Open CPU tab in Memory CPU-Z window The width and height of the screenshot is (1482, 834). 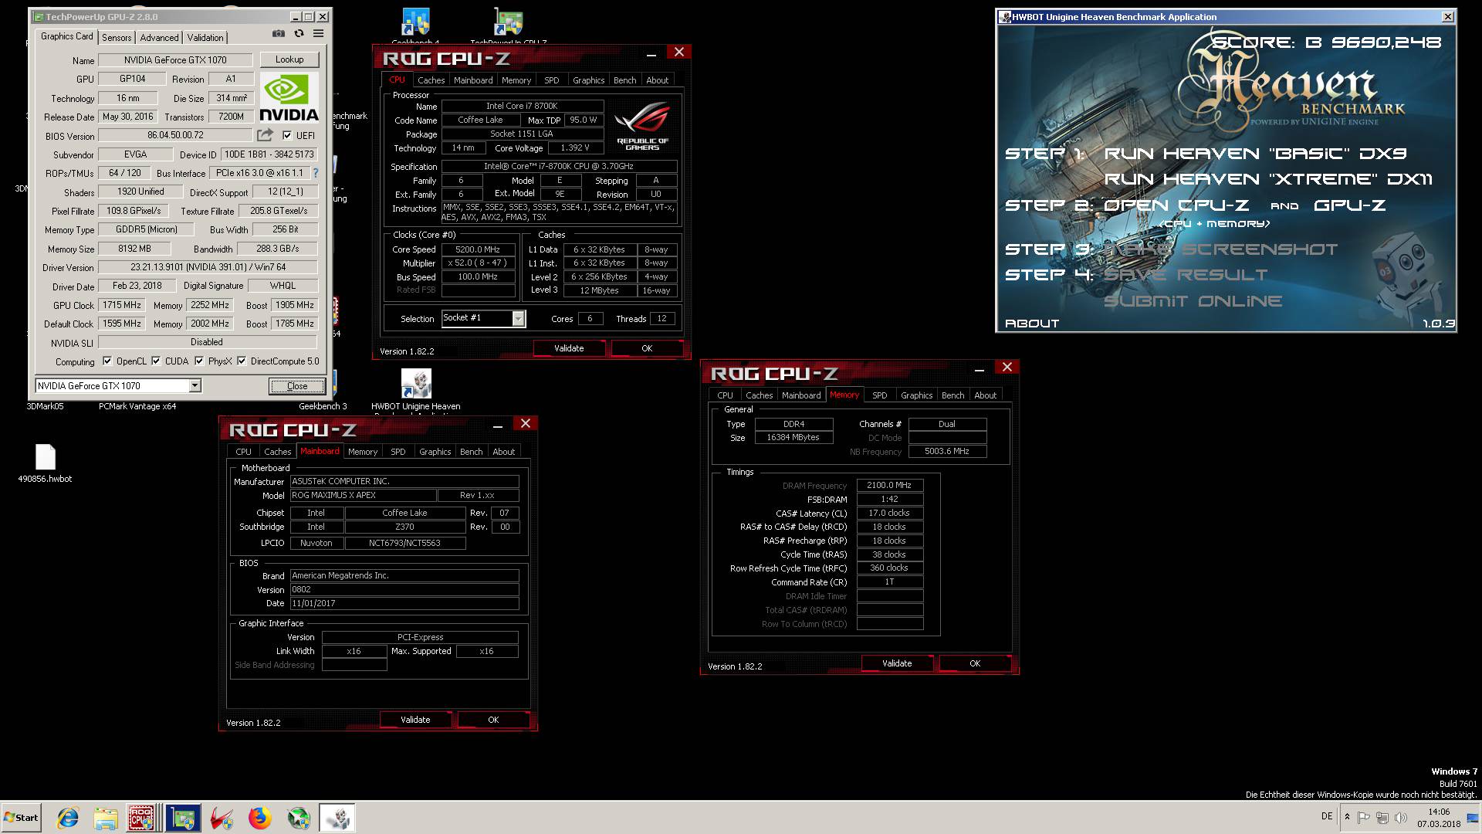[x=725, y=395]
